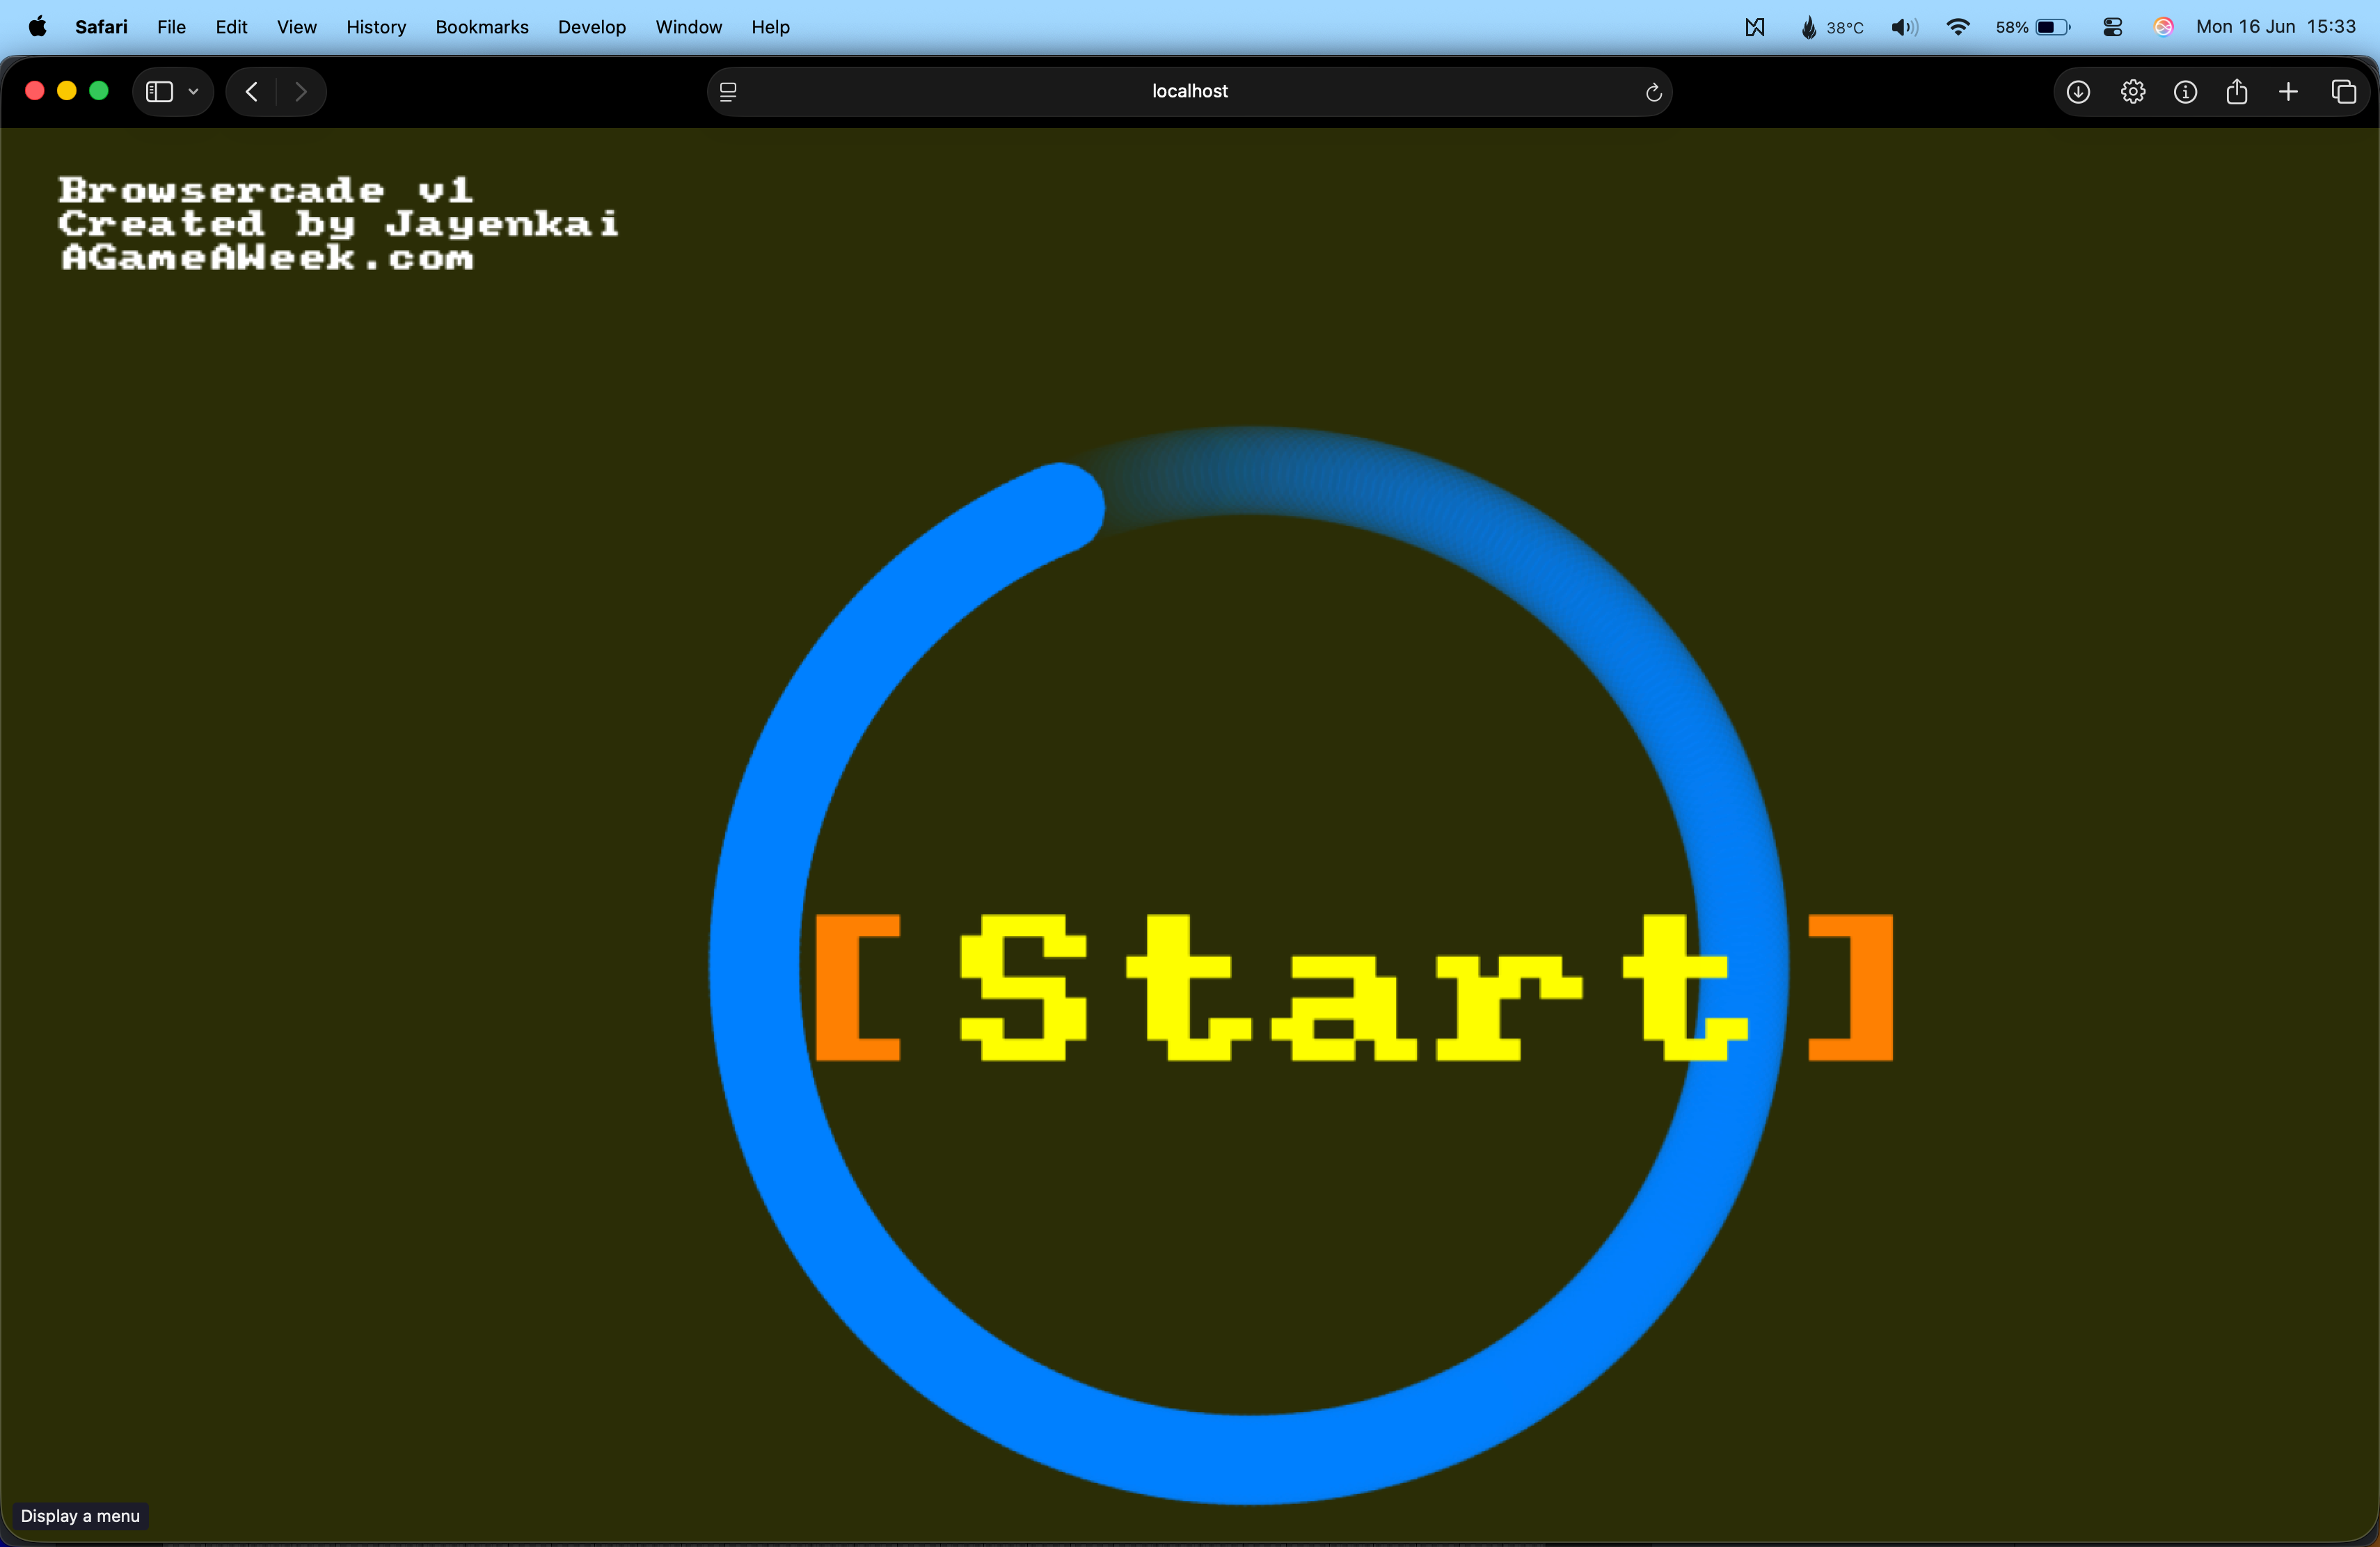Open the History menu
The height and width of the screenshot is (1547, 2380).
376,27
